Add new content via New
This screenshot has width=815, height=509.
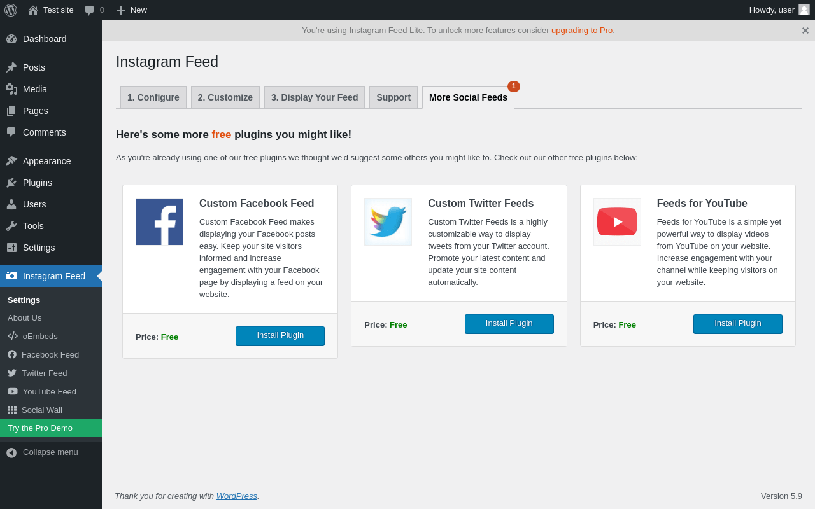click(x=132, y=10)
